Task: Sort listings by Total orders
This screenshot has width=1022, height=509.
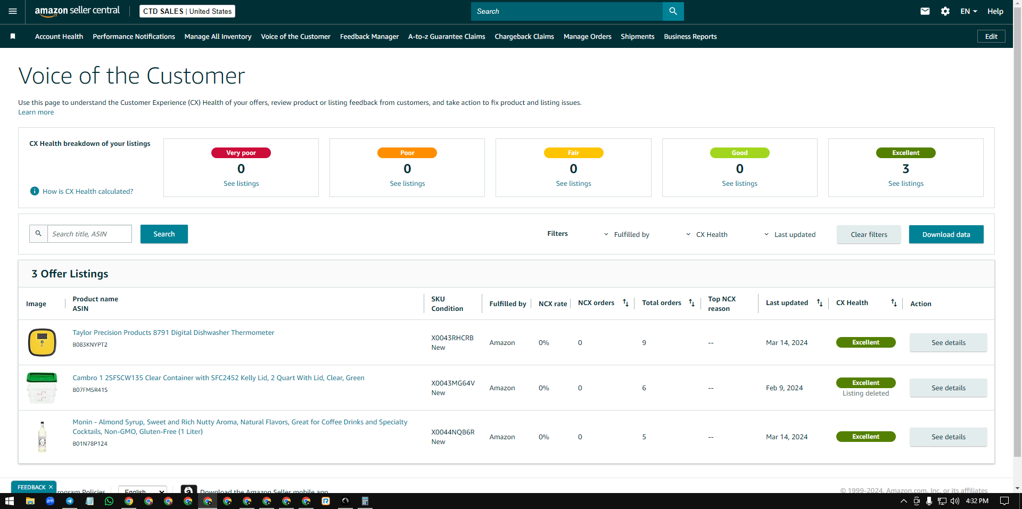Action: coord(691,303)
